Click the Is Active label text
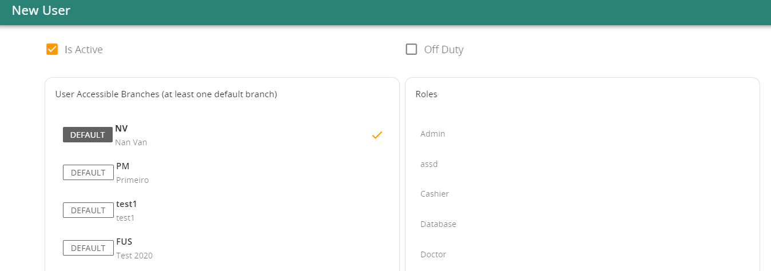 84,50
